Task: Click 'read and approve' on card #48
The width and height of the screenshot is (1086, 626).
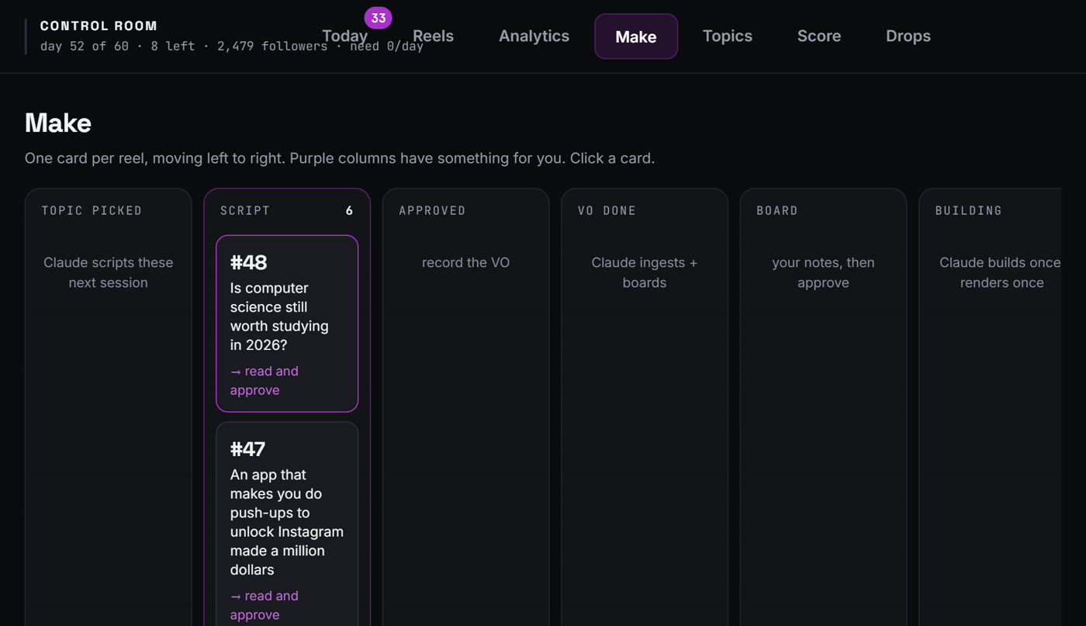Action: [x=265, y=380]
